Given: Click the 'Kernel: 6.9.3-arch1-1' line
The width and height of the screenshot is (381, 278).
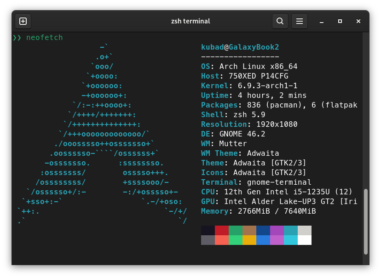Looking at the screenshot, I should click(x=249, y=85).
